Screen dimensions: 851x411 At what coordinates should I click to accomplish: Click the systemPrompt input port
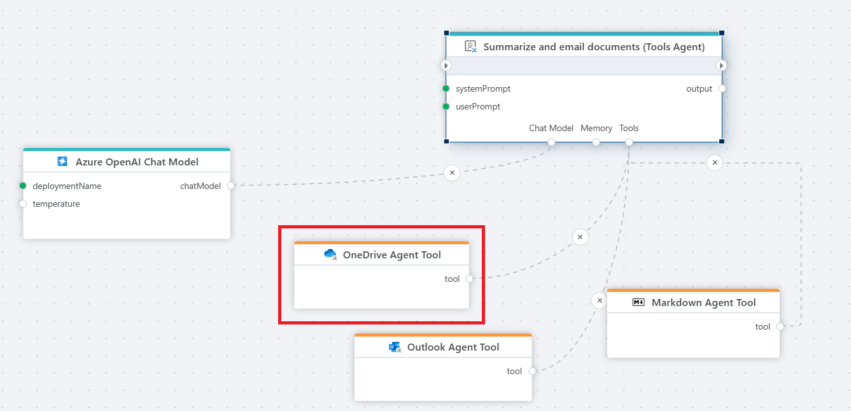(446, 88)
